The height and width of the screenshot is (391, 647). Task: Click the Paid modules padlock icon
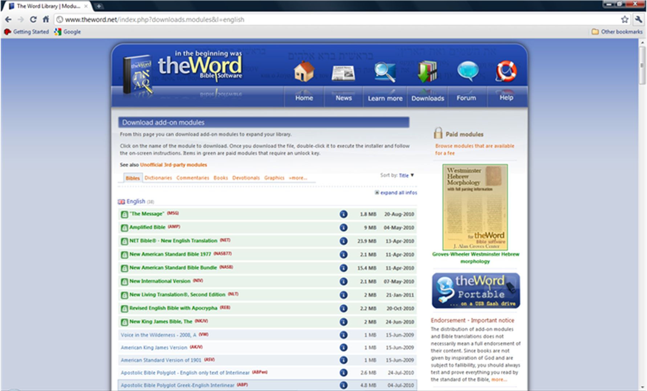(x=438, y=133)
